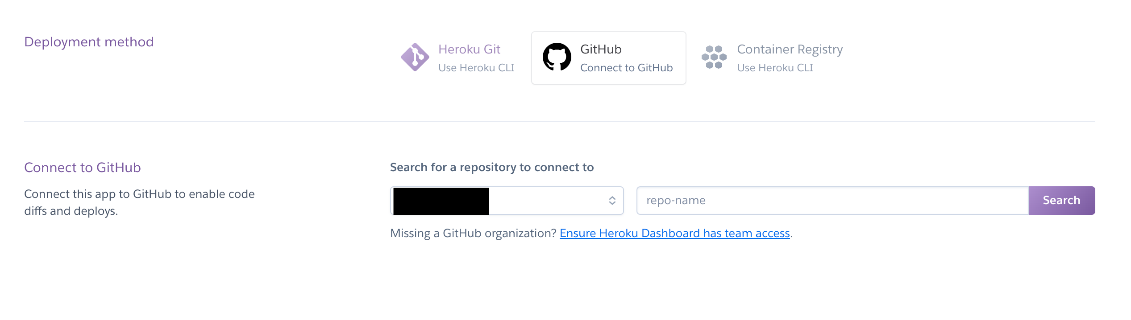
Task: Click the GitHub octocat logo icon
Action: pyautogui.click(x=557, y=57)
